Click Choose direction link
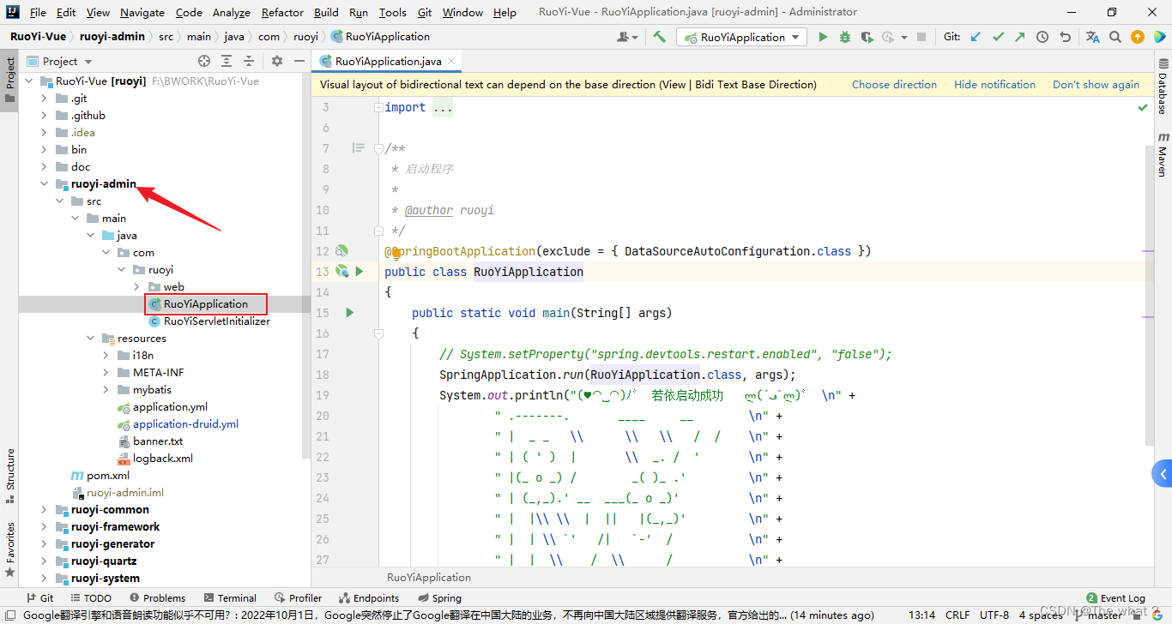Screen dimensions: 1172x624 coord(894,85)
